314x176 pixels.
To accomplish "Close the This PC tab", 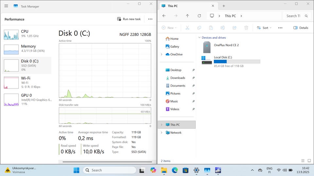I will click(213, 6).
